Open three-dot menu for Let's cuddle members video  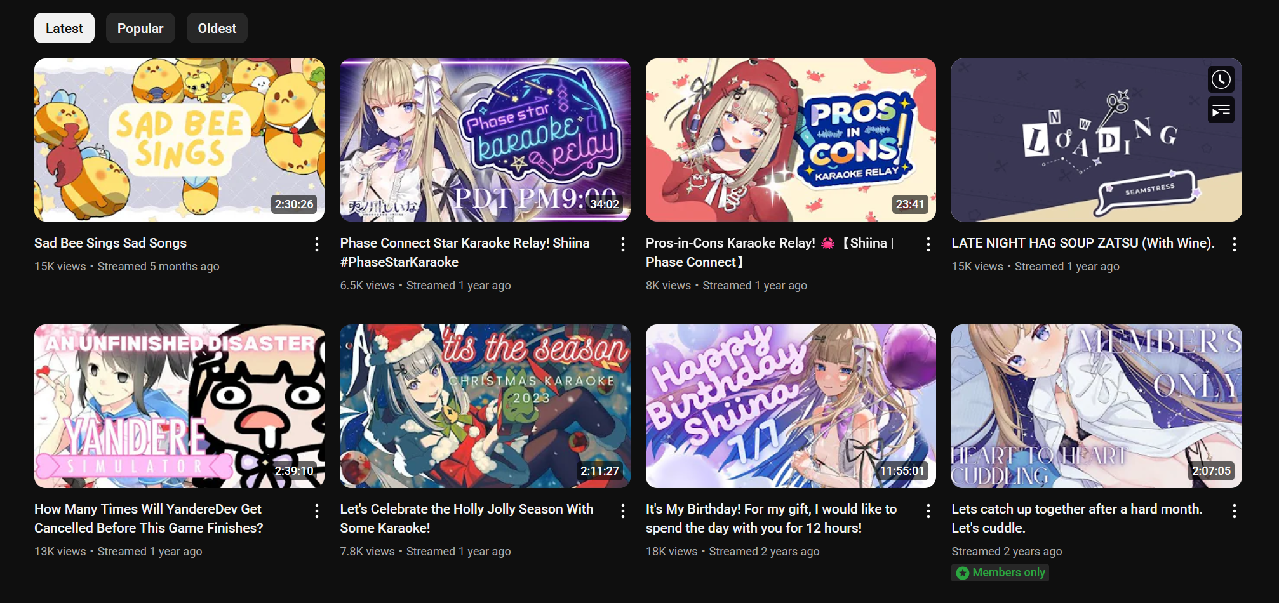point(1234,511)
